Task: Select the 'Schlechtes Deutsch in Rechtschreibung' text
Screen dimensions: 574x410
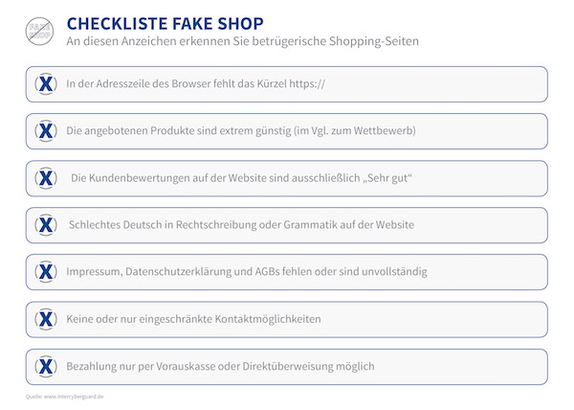Action: (241, 224)
